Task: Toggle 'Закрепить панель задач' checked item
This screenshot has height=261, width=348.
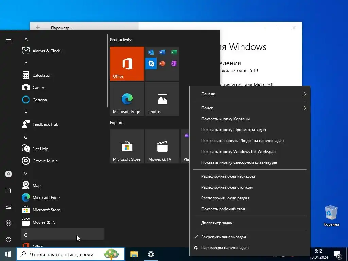Action: (x=250, y=237)
